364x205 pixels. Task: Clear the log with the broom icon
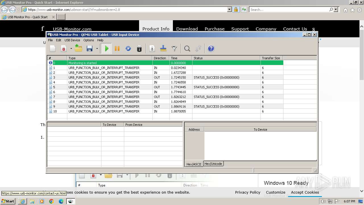[x=163, y=49]
